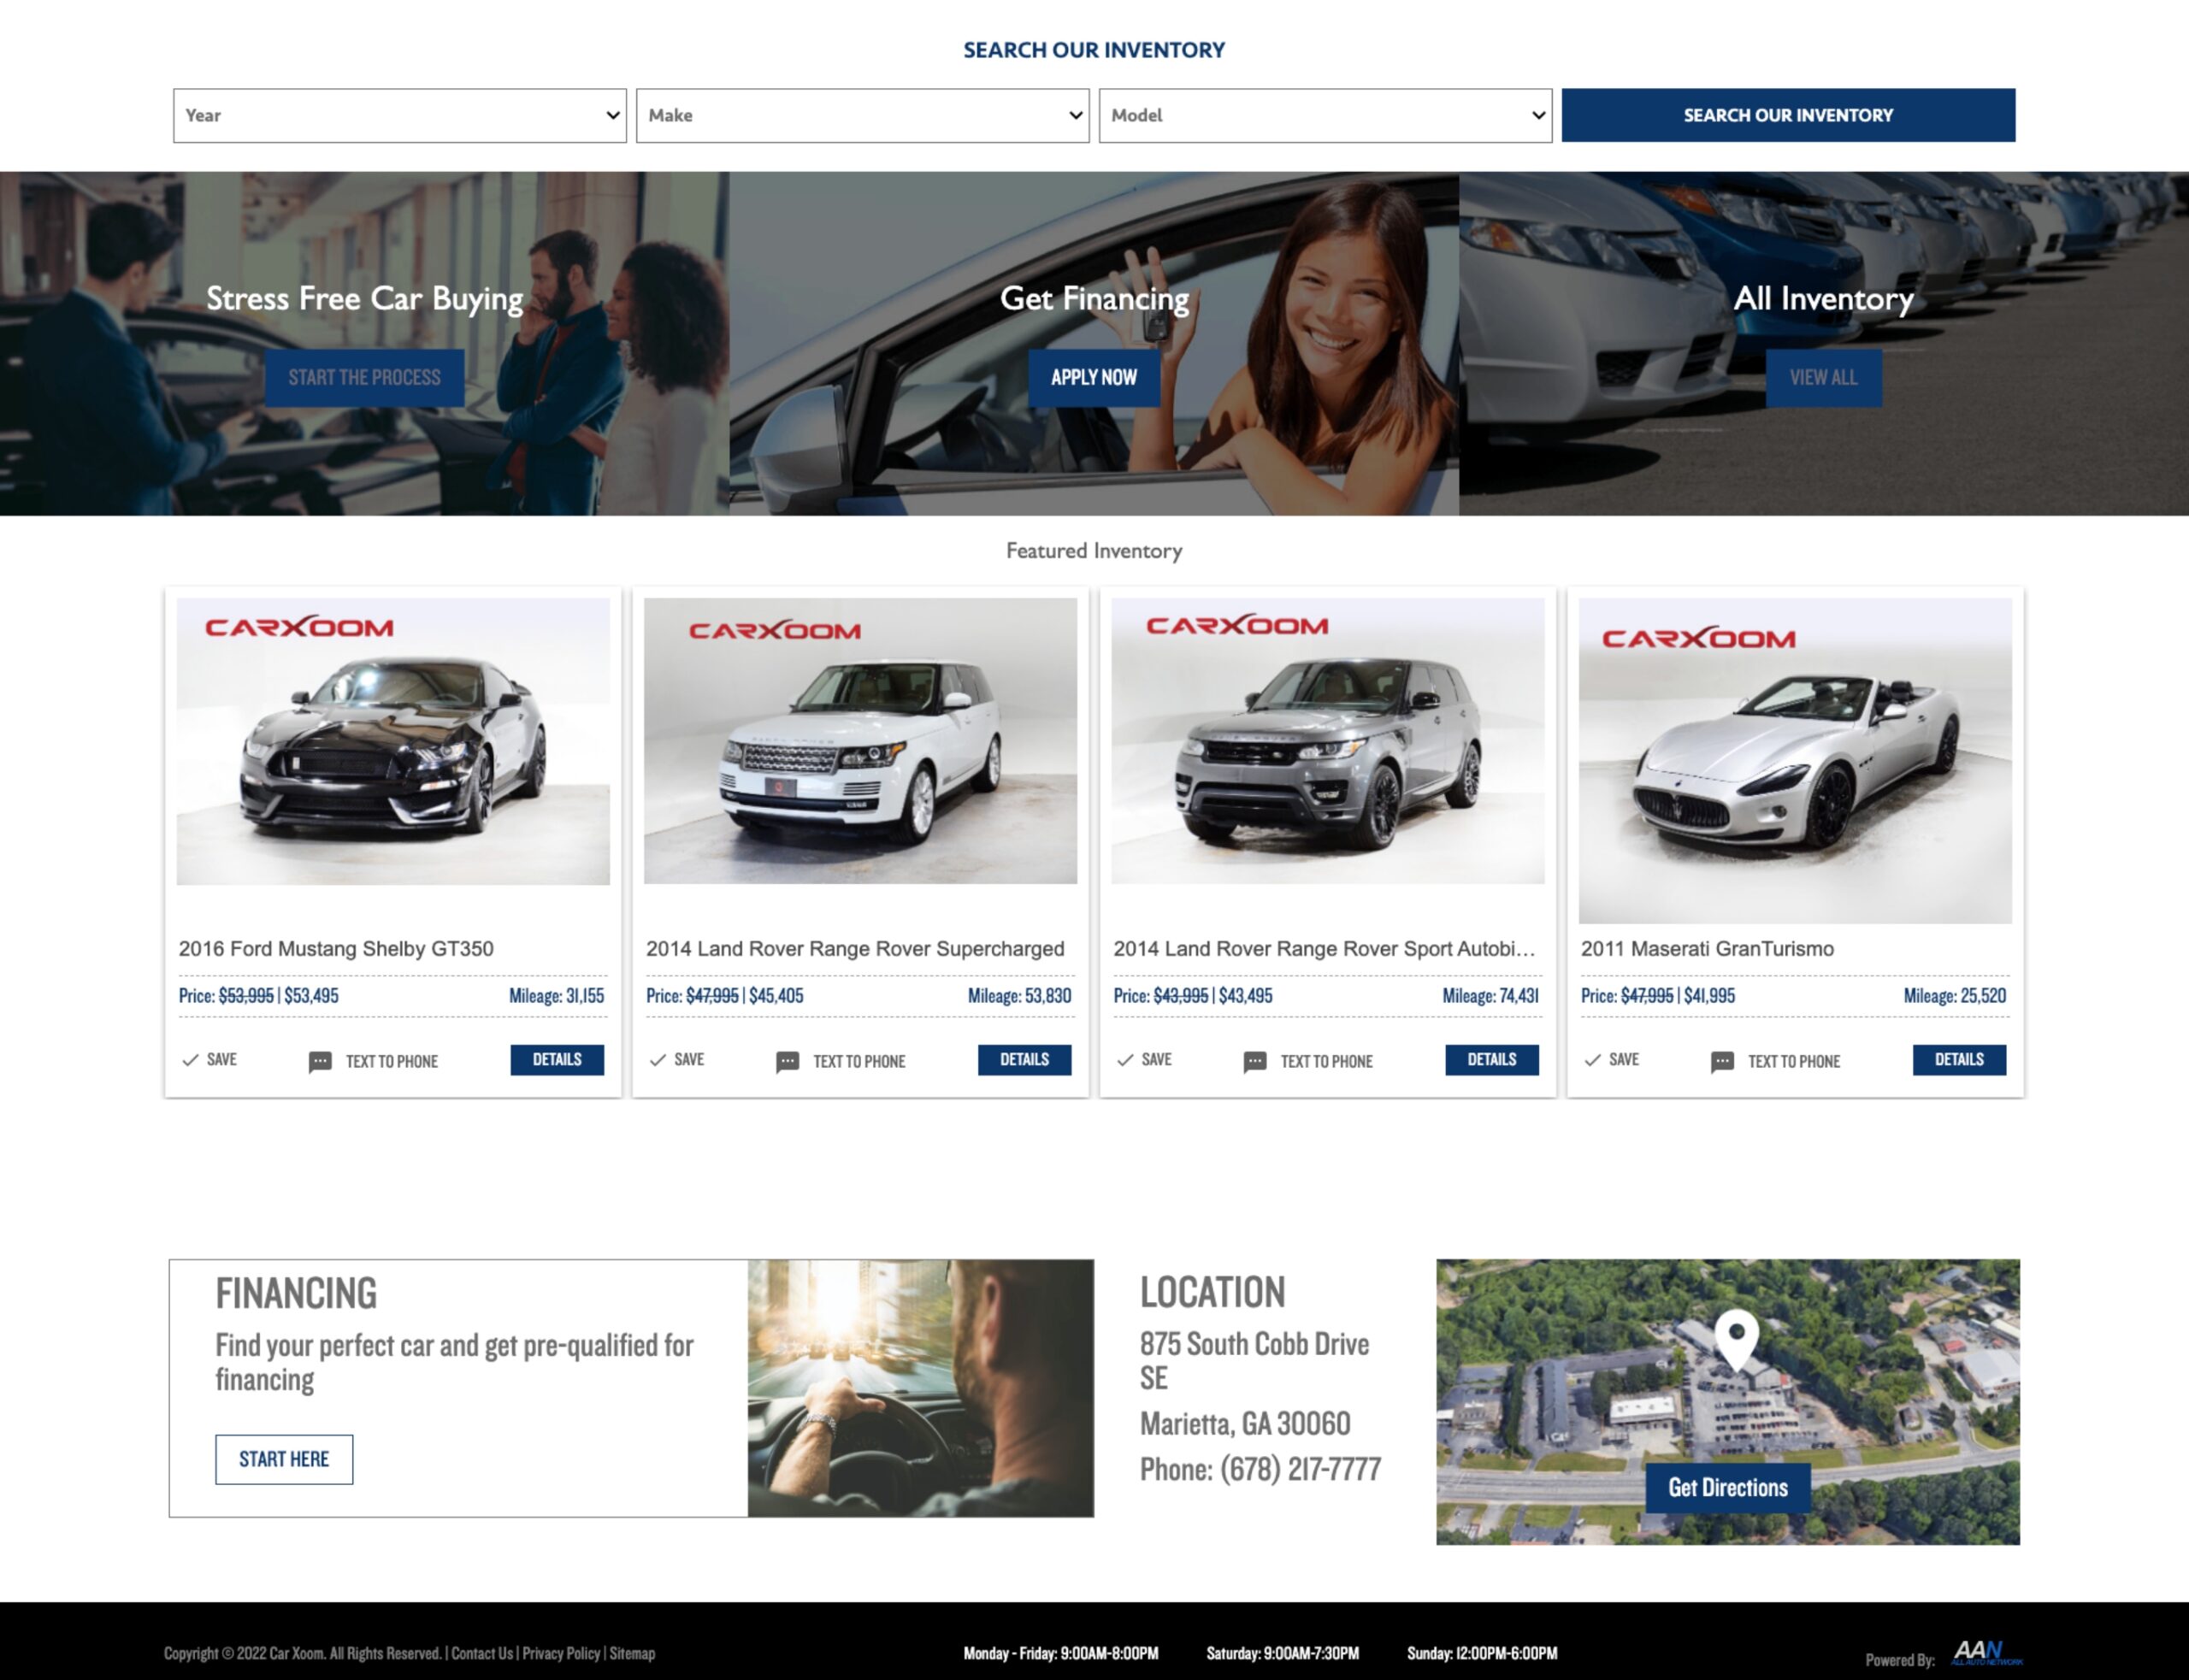Click Text to Phone icon for Maserati
Image resolution: width=2189 pixels, height=1680 pixels.
pyautogui.click(x=1722, y=1062)
